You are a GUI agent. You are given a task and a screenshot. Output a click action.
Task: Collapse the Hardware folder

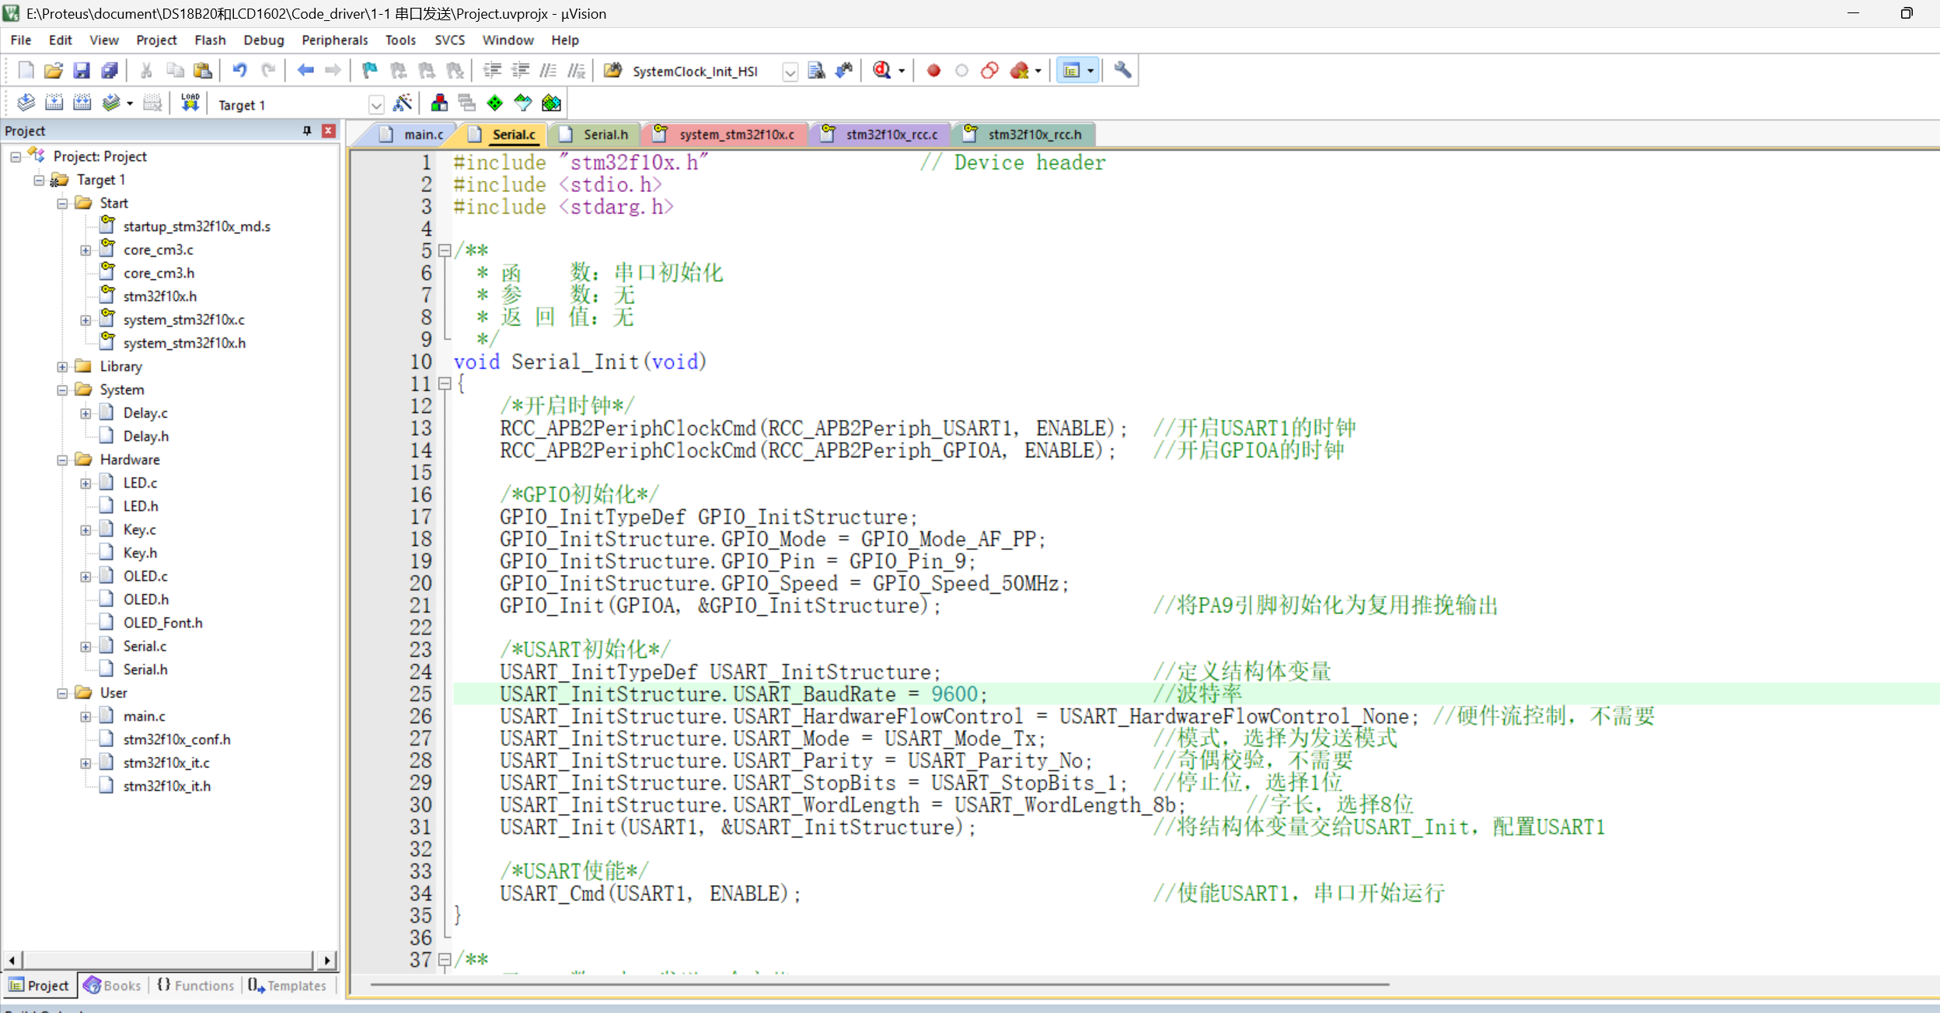pyautogui.click(x=62, y=460)
